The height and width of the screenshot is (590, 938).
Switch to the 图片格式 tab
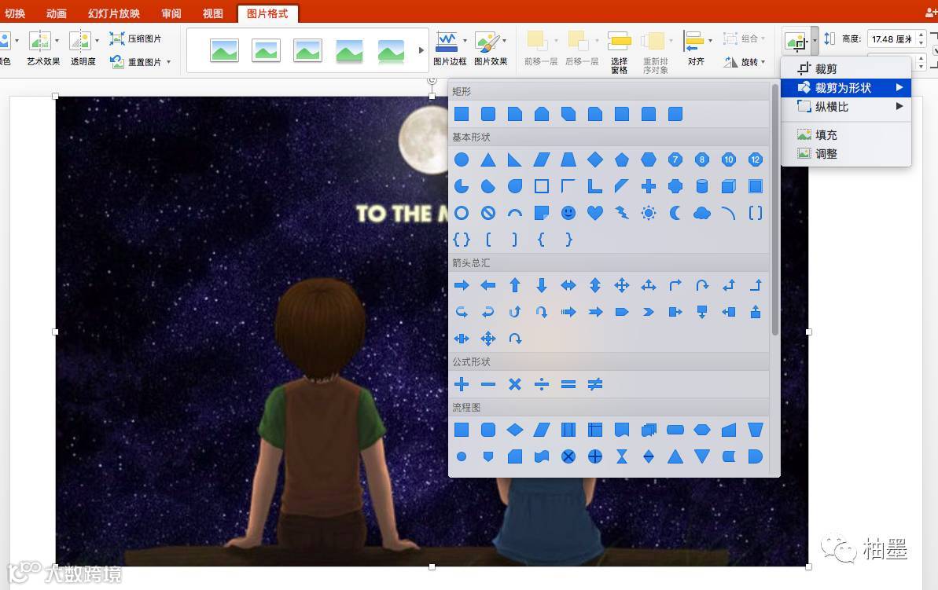pyautogui.click(x=267, y=13)
